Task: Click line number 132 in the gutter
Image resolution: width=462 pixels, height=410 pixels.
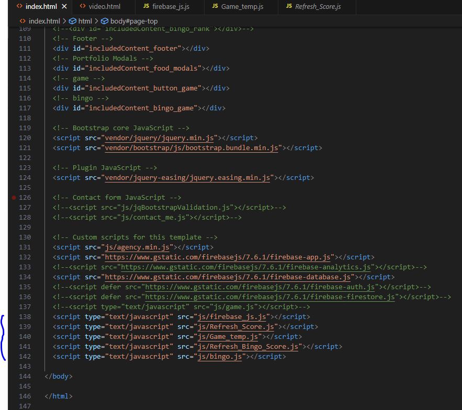Action: coord(25,257)
